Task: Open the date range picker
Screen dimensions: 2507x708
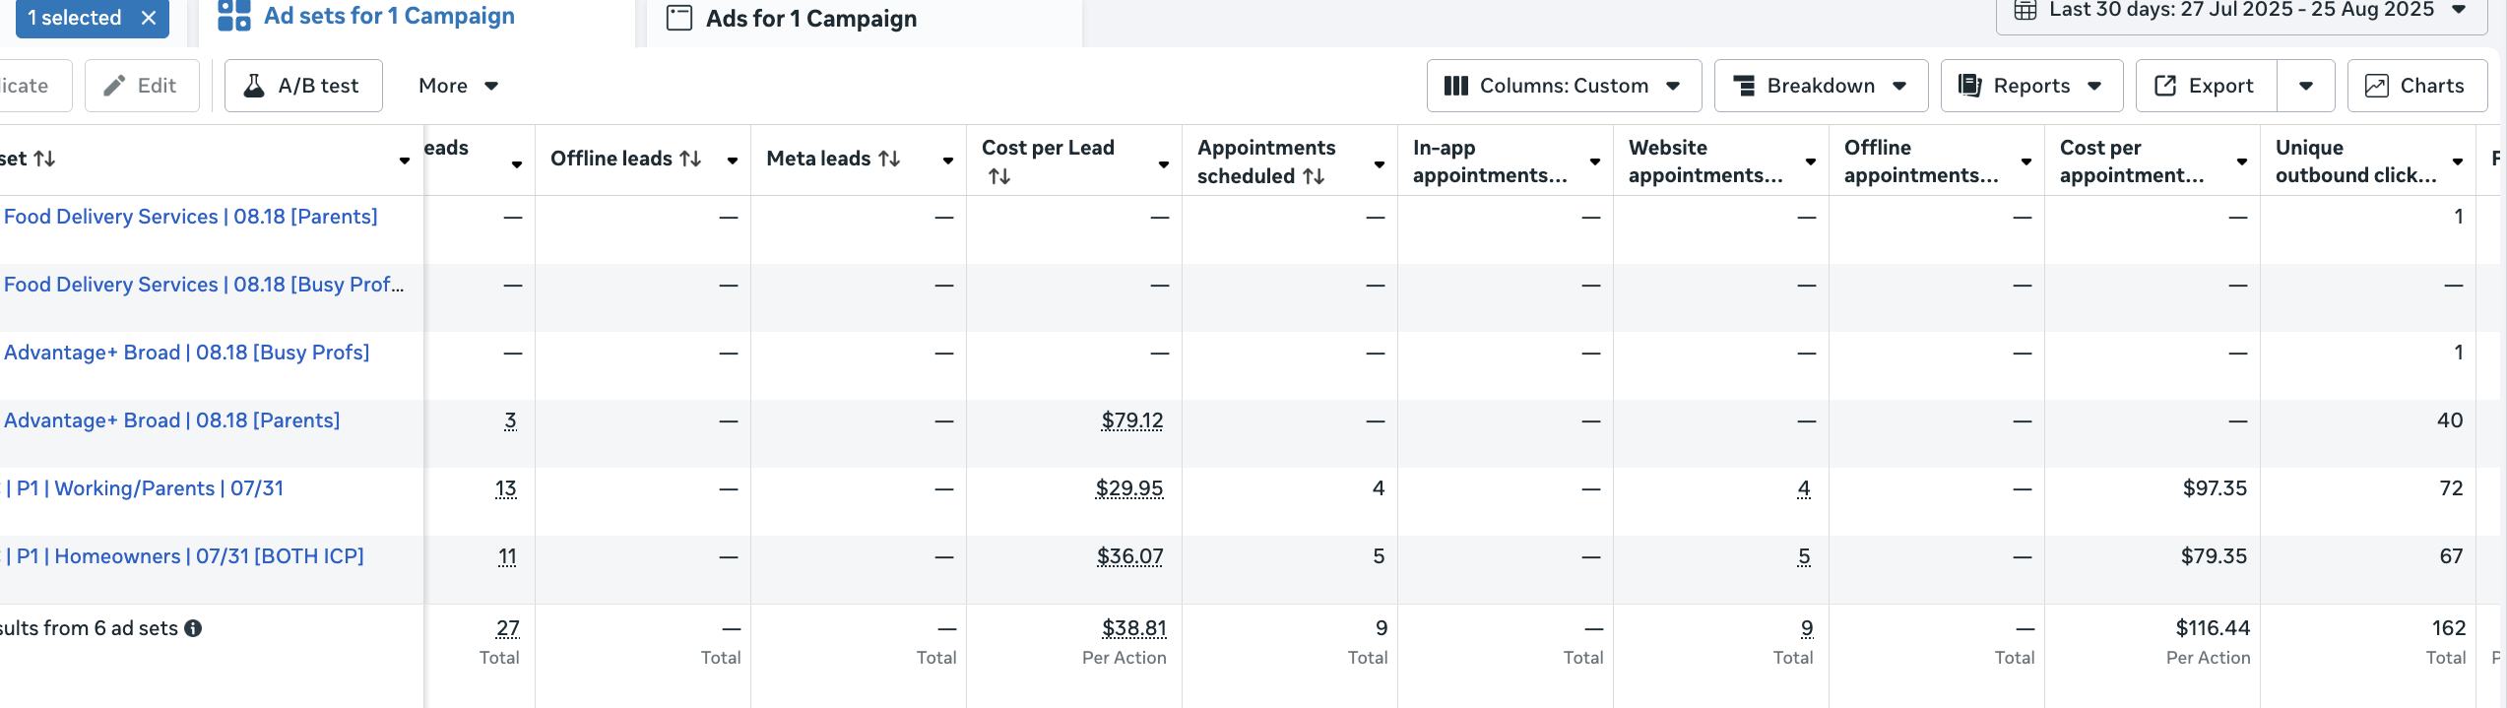Action: click(2240, 11)
